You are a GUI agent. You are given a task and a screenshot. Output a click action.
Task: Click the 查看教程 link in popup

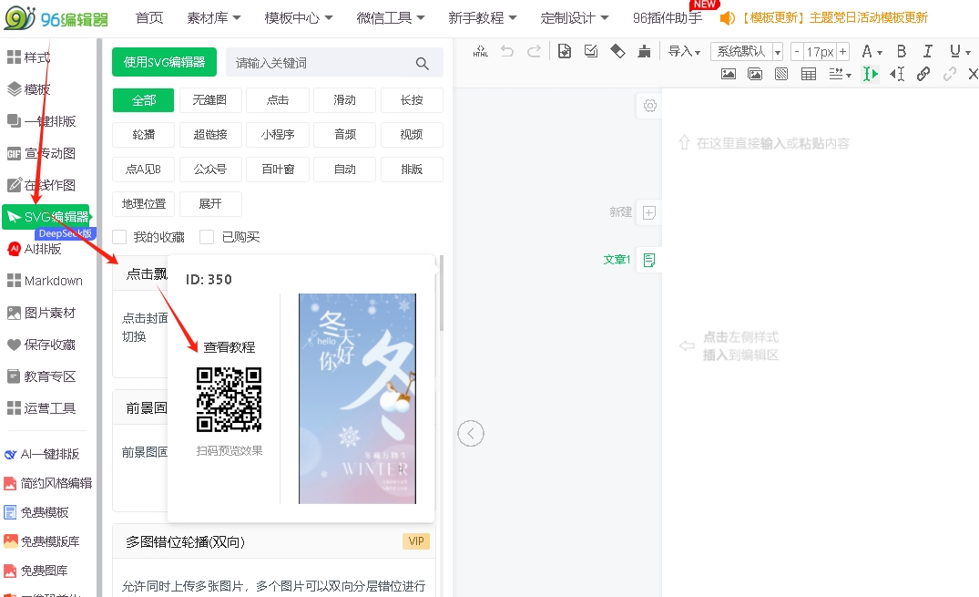229,347
